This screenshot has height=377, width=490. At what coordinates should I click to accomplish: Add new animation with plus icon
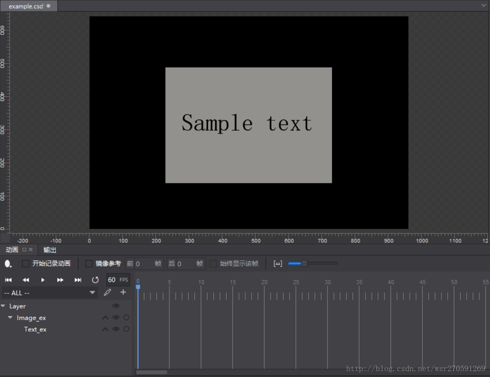[x=123, y=292]
